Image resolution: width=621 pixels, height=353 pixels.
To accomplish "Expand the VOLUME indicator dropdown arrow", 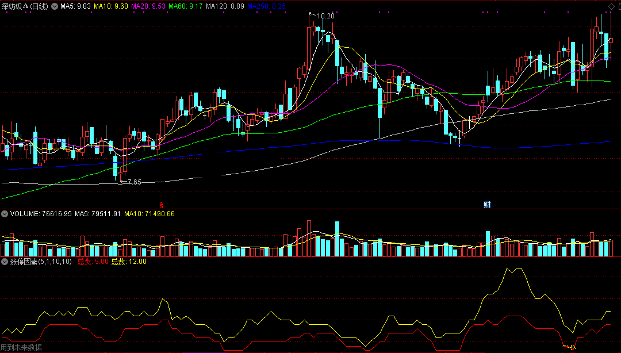I will (x=5, y=214).
